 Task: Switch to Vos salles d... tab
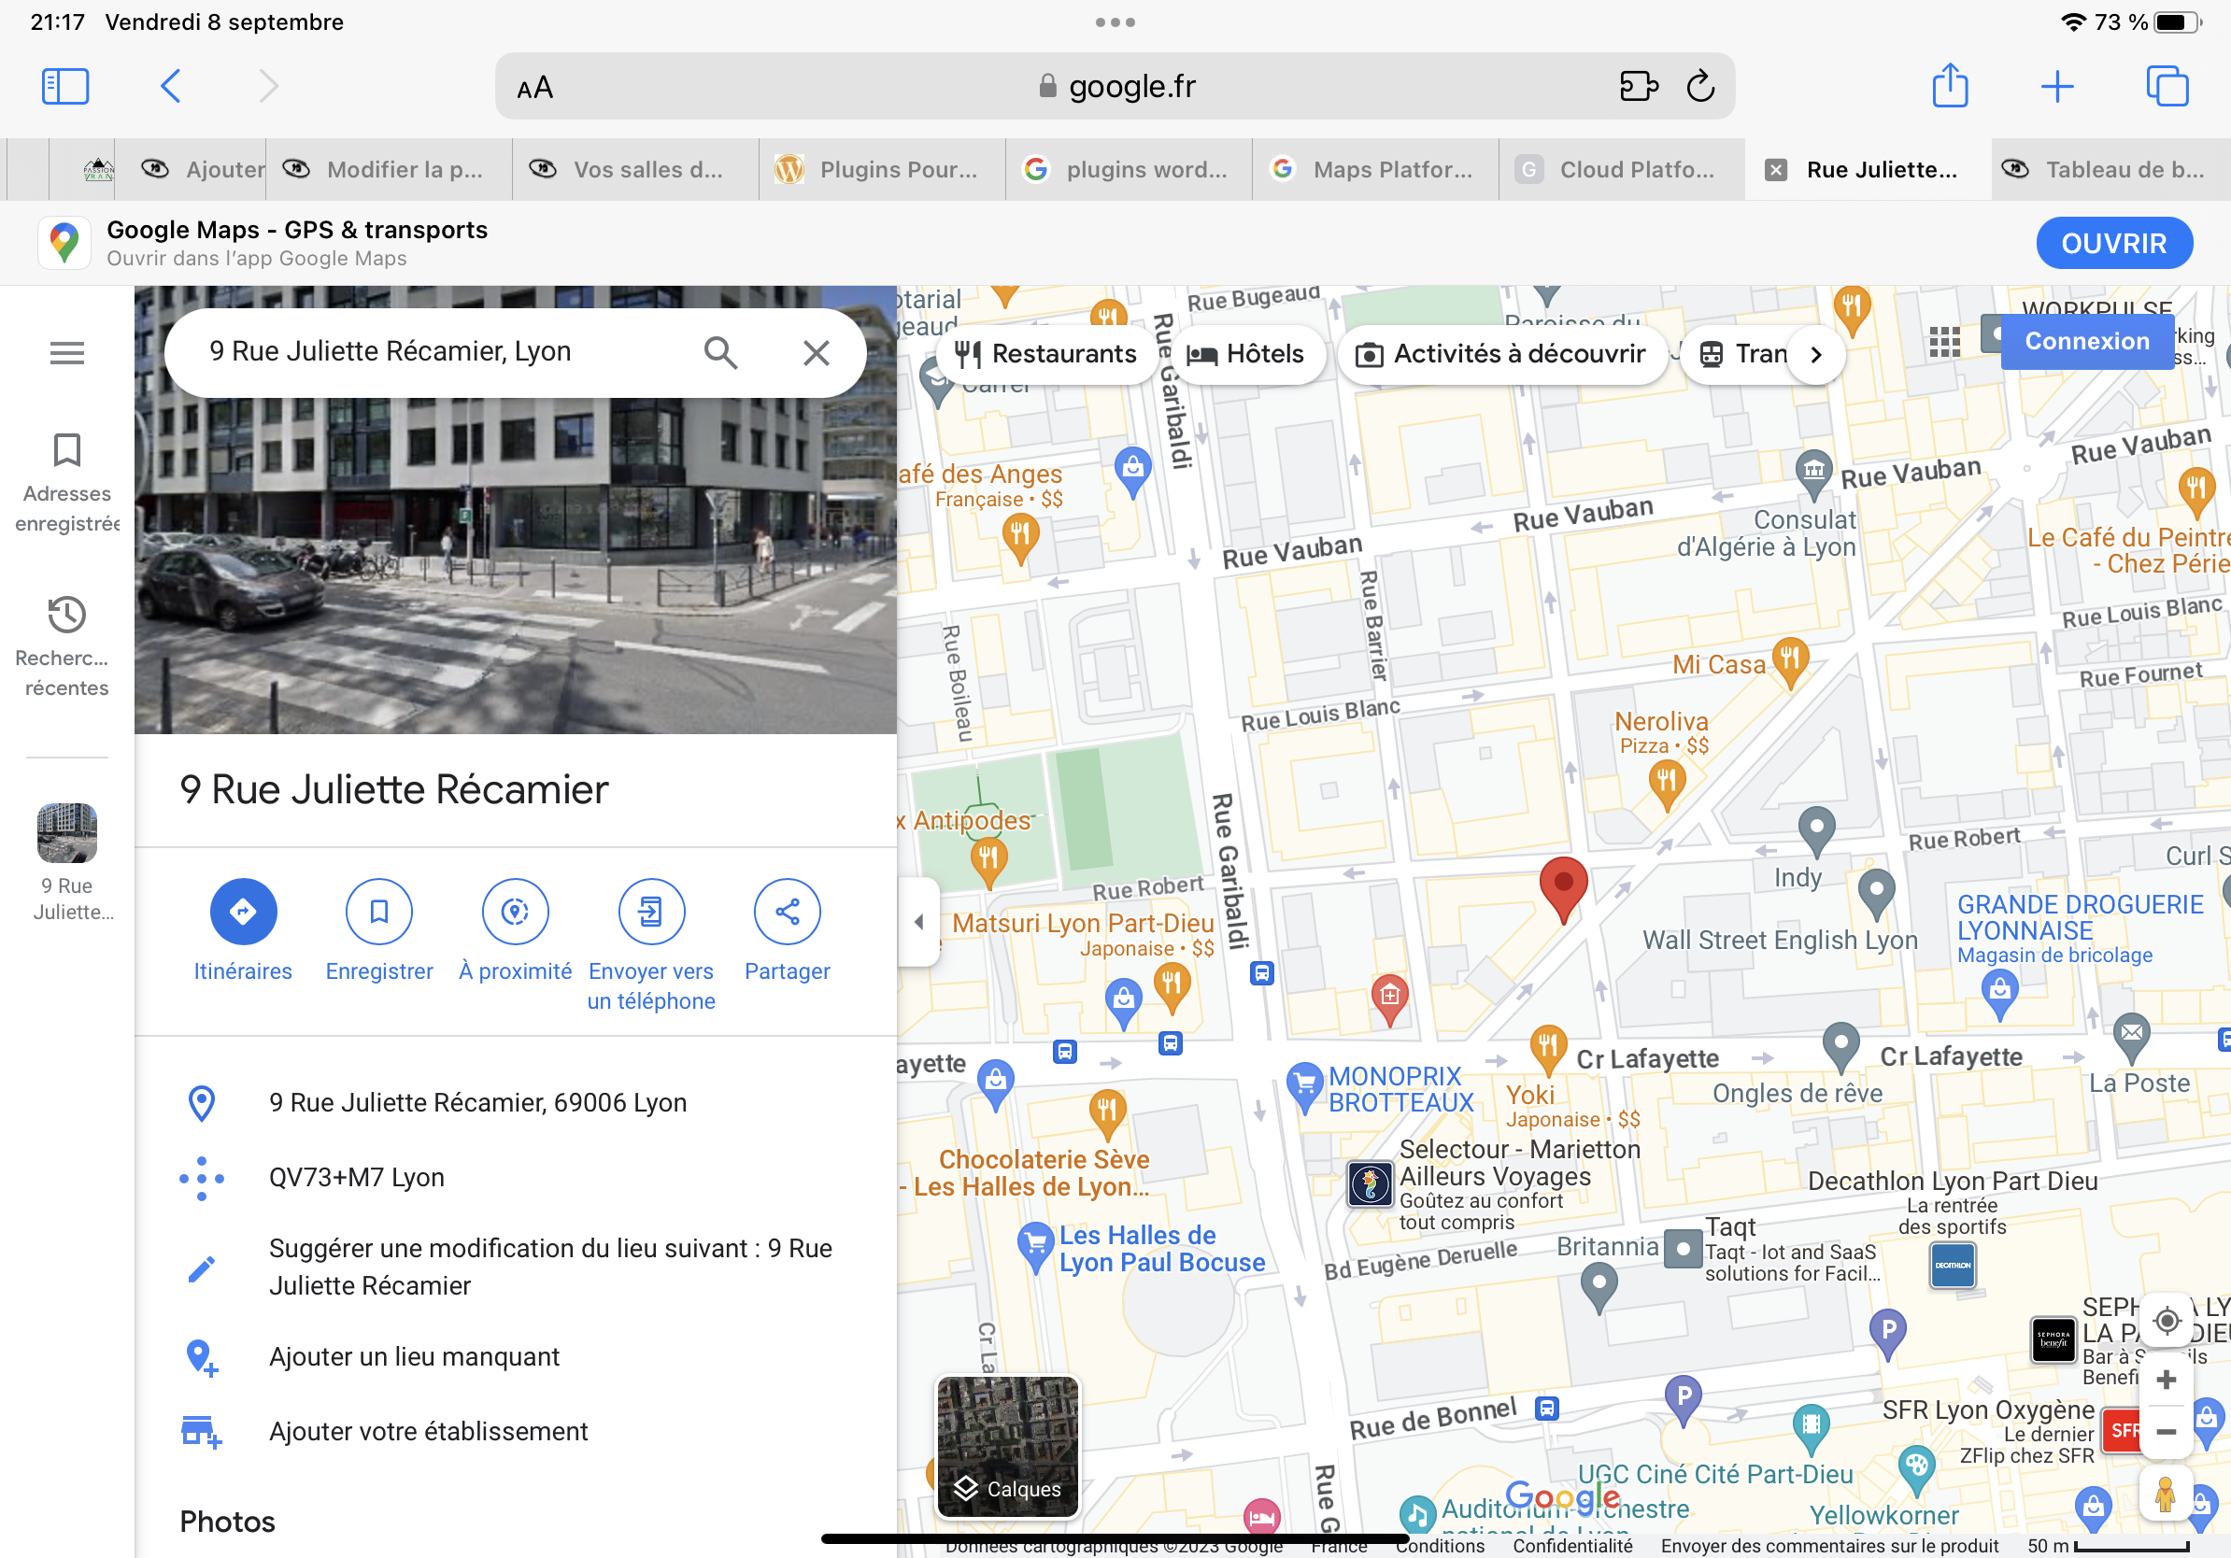(634, 170)
